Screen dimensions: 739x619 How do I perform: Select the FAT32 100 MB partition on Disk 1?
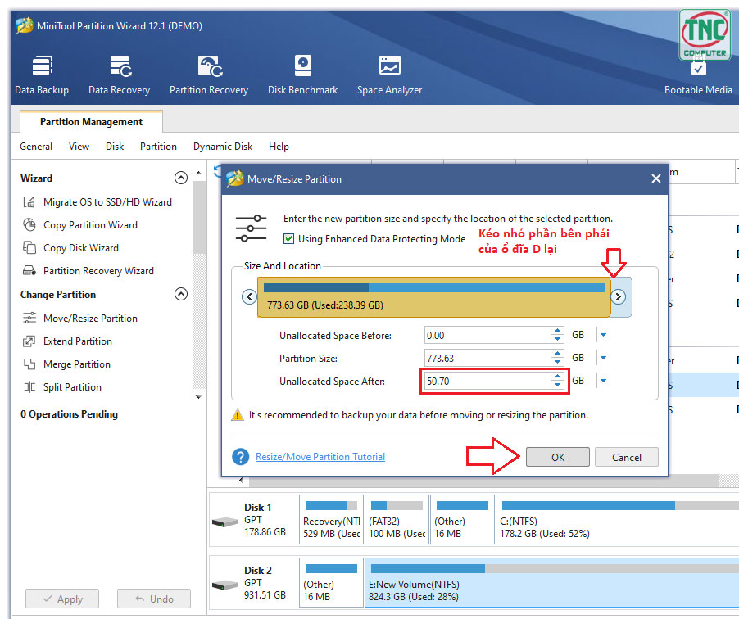(x=397, y=520)
